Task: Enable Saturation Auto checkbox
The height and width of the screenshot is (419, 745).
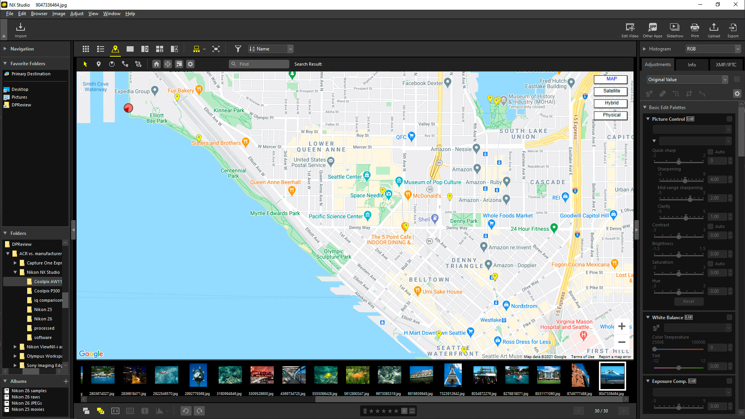Action: [710, 264]
